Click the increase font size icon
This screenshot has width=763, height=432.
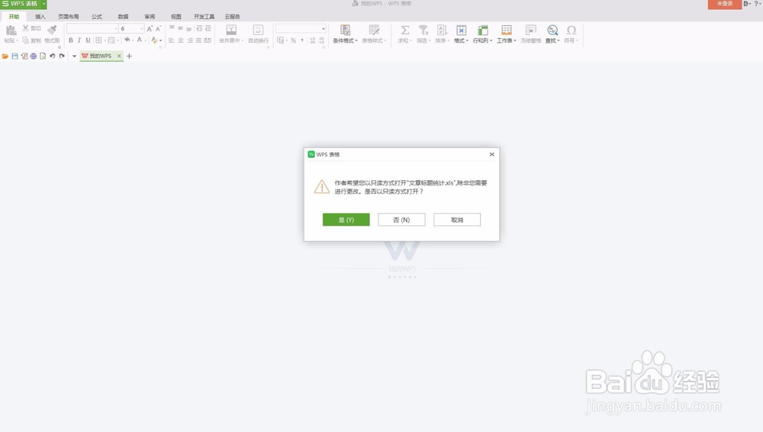[150, 29]
